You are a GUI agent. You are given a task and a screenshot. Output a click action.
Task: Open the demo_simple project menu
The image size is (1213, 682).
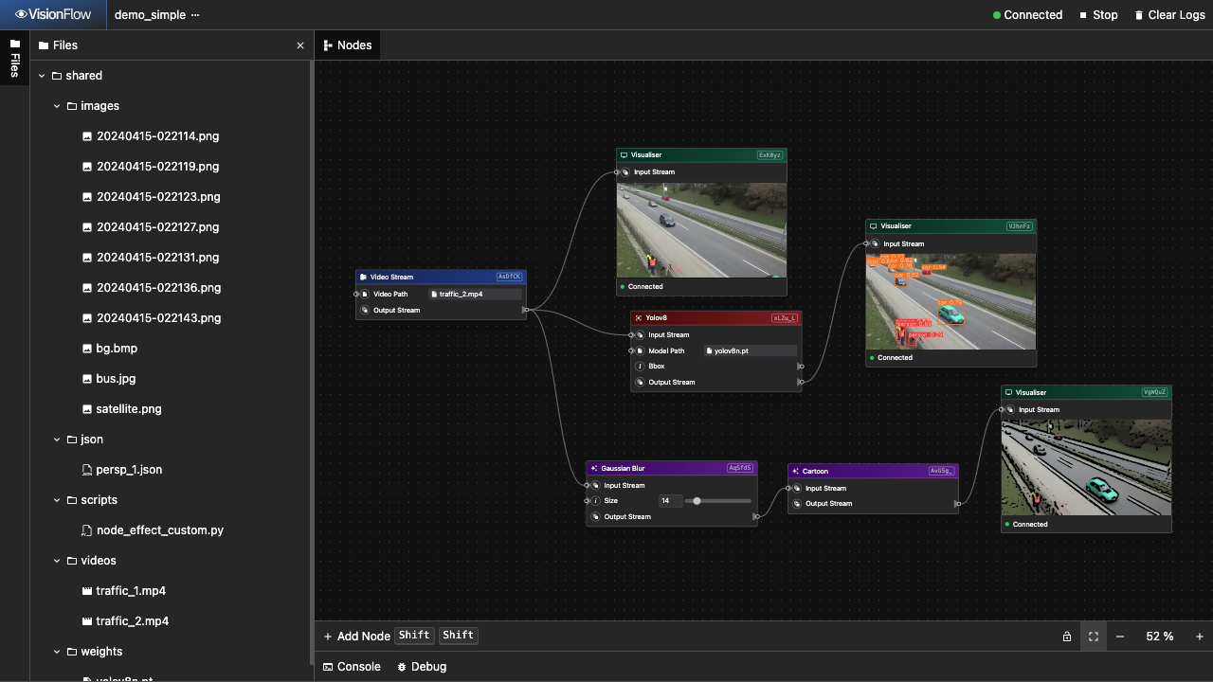click(195, 15)
